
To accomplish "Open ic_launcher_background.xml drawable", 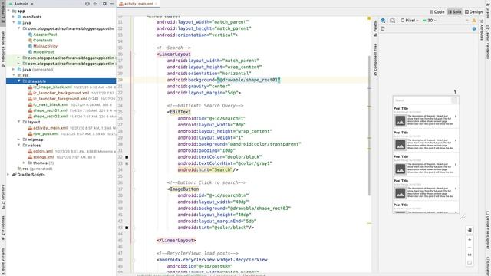I will point(61,93).
